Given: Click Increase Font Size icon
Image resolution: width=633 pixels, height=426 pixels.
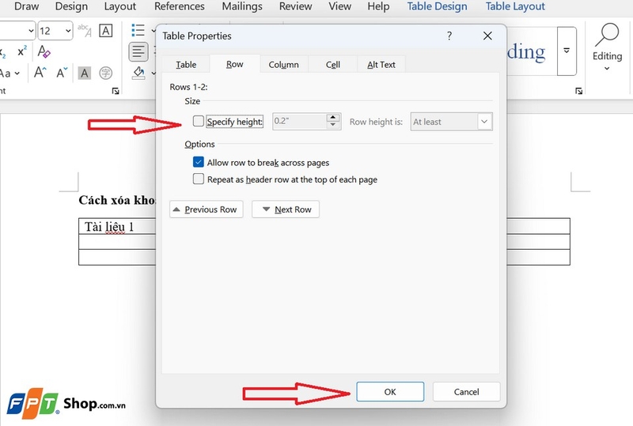Looking at the screenshot, I should coord(40,73).
